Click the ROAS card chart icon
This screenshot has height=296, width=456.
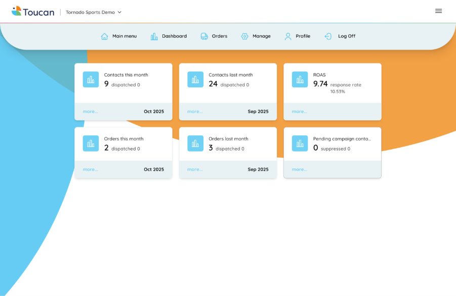[300, 79]
